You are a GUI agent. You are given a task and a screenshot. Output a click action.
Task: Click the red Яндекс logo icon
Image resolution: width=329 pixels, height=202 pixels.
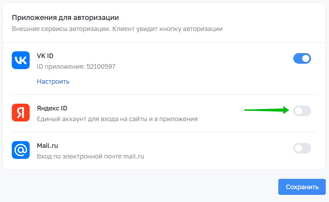[21, 113]
